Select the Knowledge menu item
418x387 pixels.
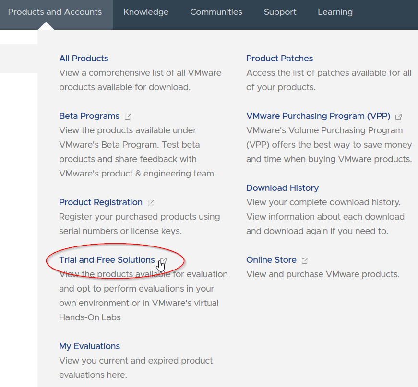(146, 12)
